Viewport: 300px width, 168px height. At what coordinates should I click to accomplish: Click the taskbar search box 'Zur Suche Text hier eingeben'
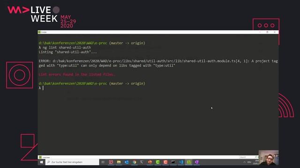72,162
